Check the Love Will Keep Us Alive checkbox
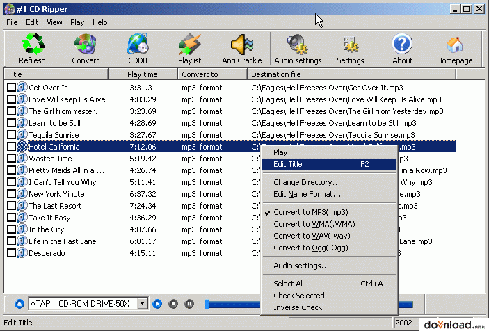489x331 pixels. (x=11, y=99)
